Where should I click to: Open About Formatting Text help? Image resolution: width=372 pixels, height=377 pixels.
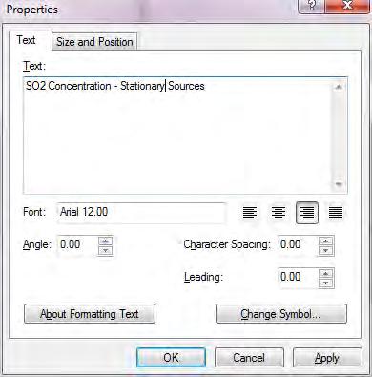point(90,314)
